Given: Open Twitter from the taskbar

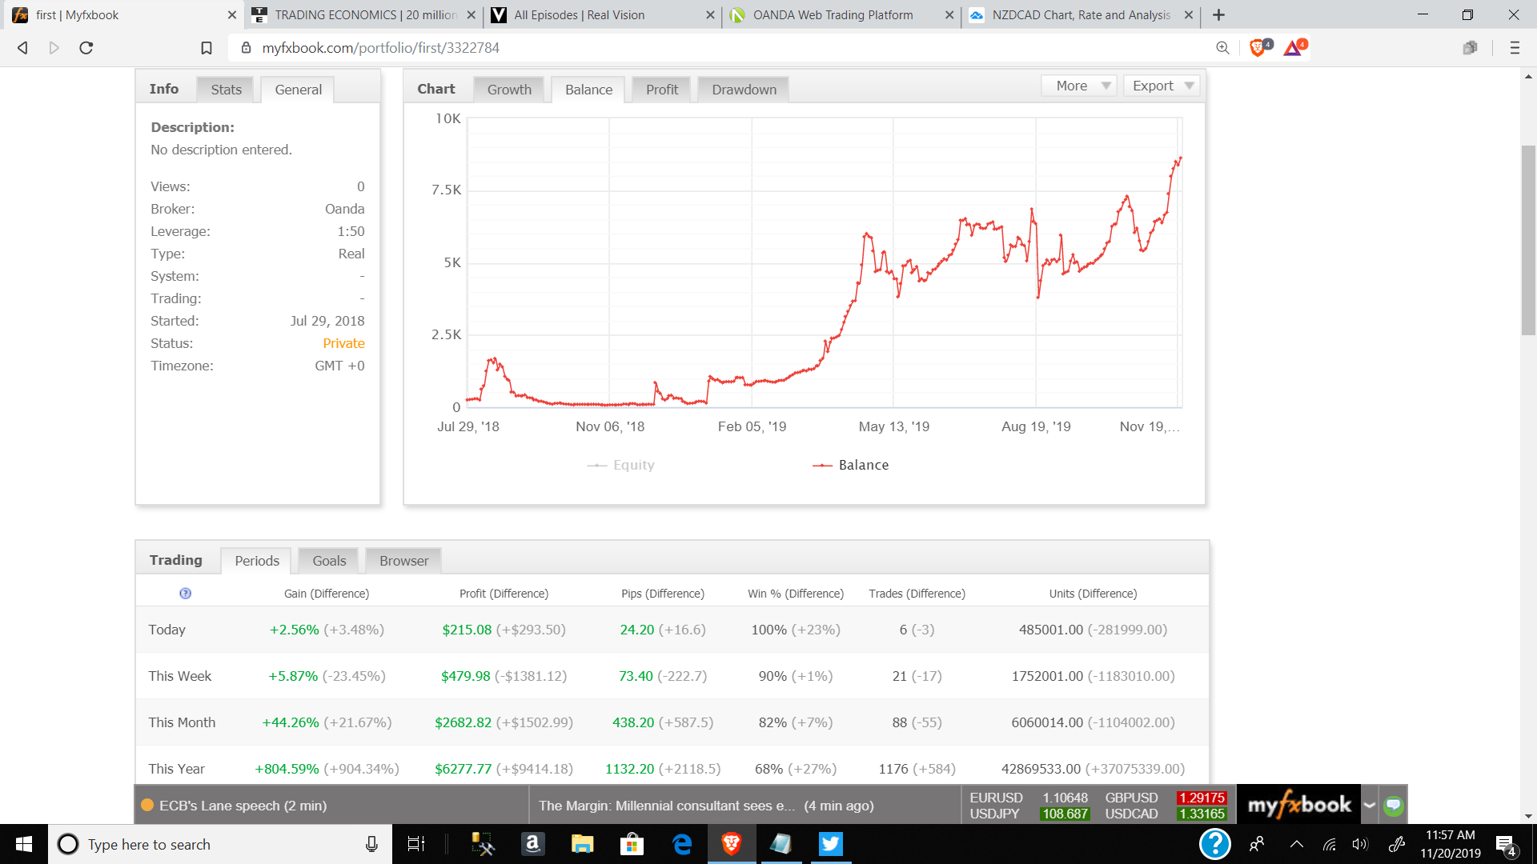Looking at the screenshot, I should [x=830, y=844].
